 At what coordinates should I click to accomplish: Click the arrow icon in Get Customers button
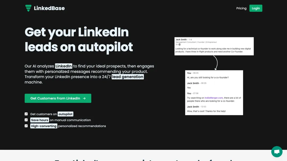click(x=84, y=98)
